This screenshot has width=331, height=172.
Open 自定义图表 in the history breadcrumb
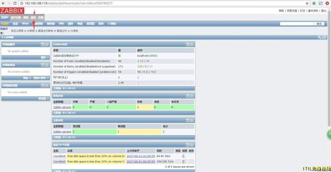pos(17,31)
